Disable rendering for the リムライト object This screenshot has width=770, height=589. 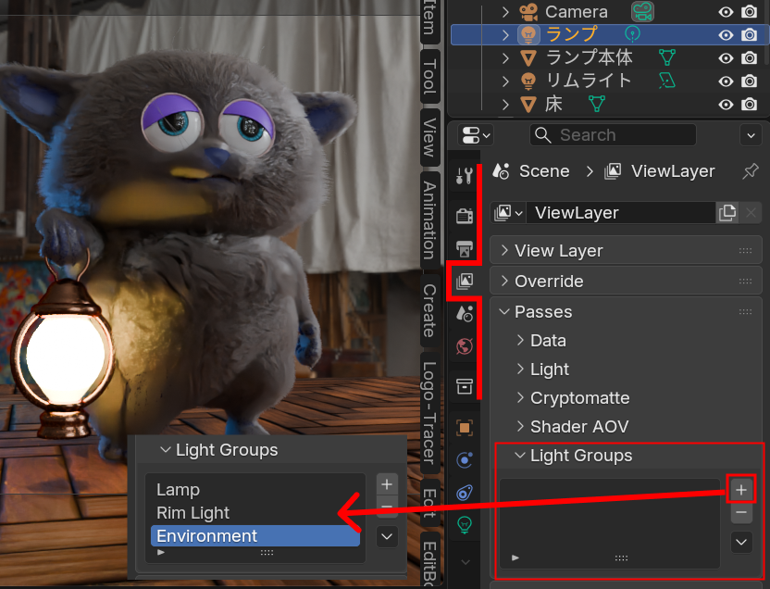[750, 81]
